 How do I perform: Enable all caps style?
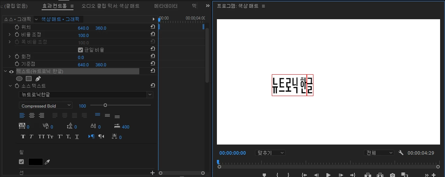(41, 137)
